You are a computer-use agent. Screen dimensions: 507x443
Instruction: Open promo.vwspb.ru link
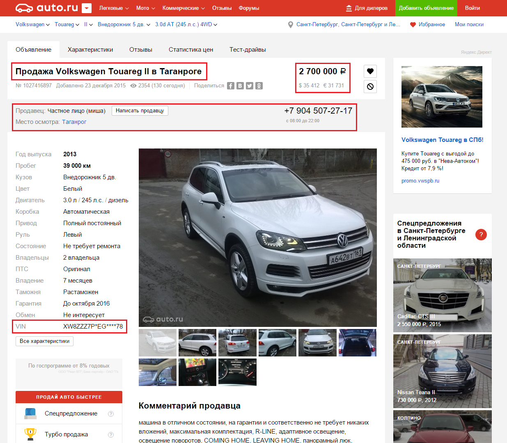420,181
